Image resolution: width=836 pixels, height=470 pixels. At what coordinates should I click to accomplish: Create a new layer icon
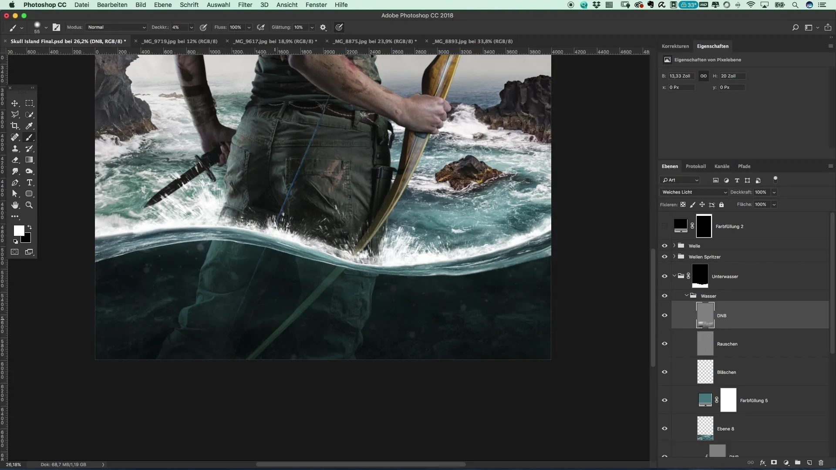click(x=809, y=463)
